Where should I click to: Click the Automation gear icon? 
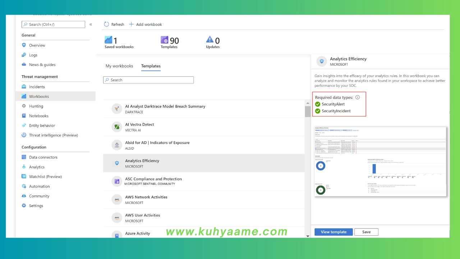24,186
